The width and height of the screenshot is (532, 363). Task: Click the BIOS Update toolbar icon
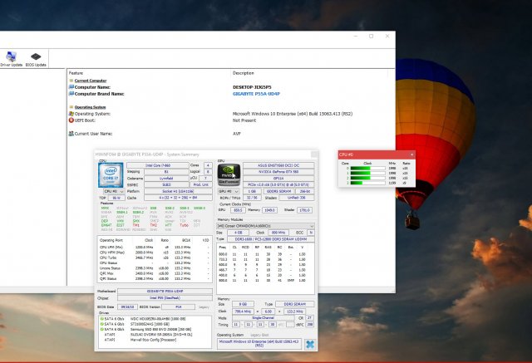tap(36, 57)
